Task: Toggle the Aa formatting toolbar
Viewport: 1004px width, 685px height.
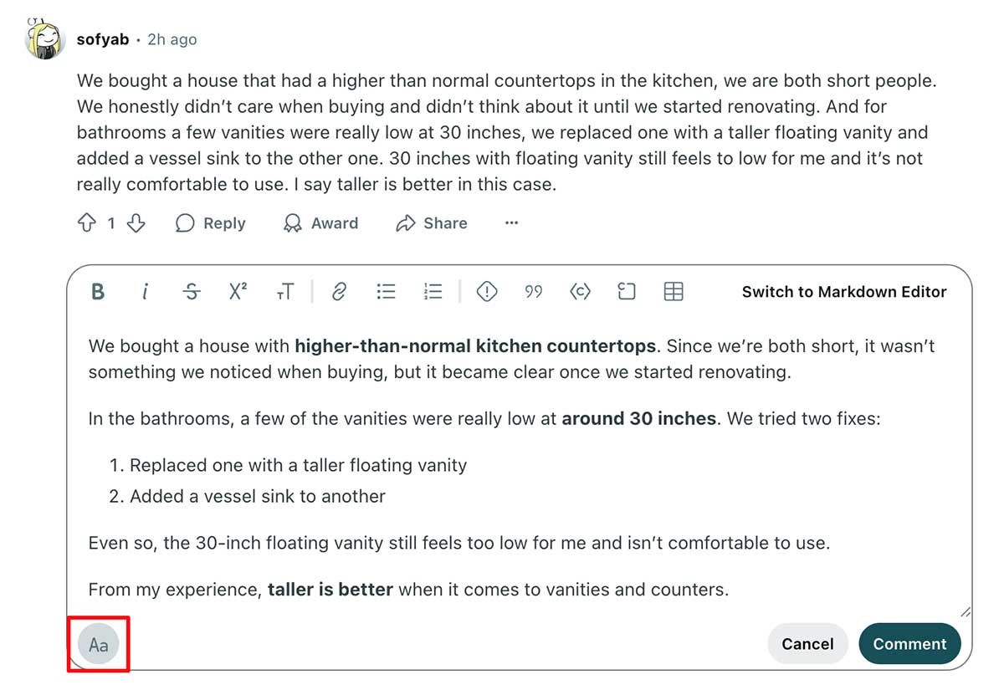Action: [x=98, y=644]
